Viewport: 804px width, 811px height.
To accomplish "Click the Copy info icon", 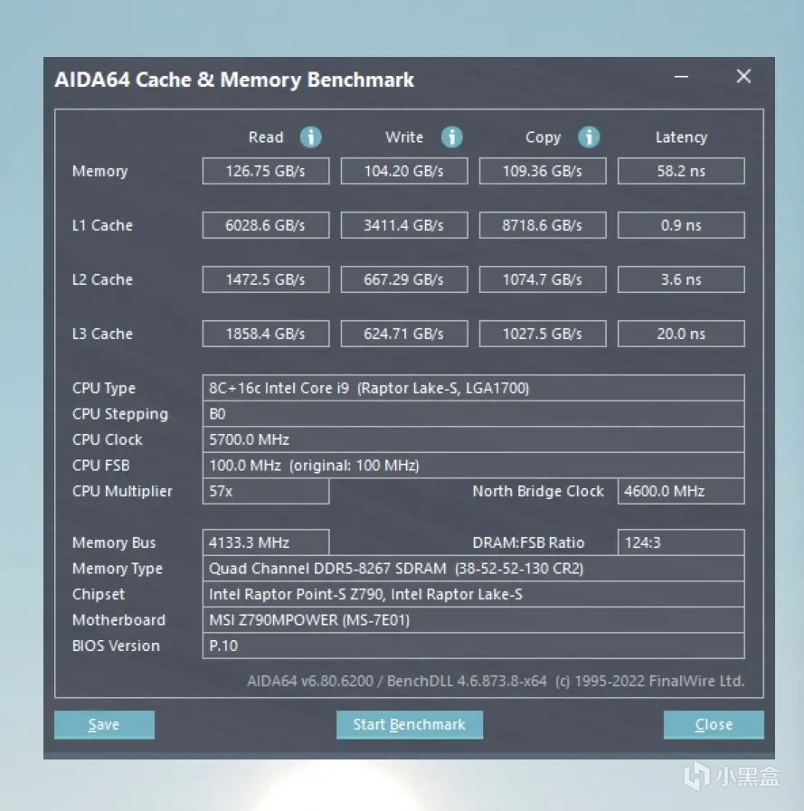I will (x=589, y=137).
